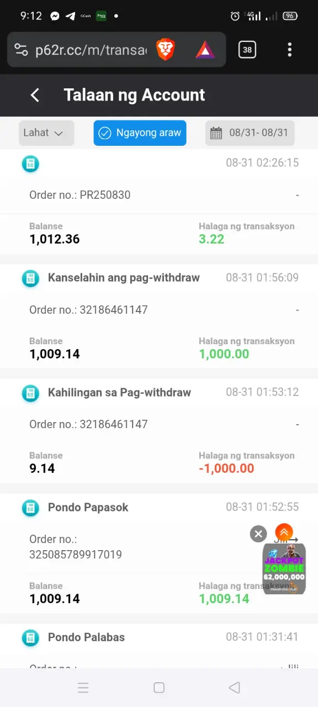
Task: Tap the Brave lion shield icon
Action: [166, 50]
